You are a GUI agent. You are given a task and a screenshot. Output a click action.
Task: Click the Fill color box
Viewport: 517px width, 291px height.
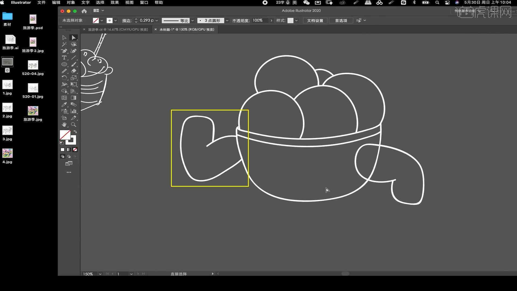click(x=65, y=135)
